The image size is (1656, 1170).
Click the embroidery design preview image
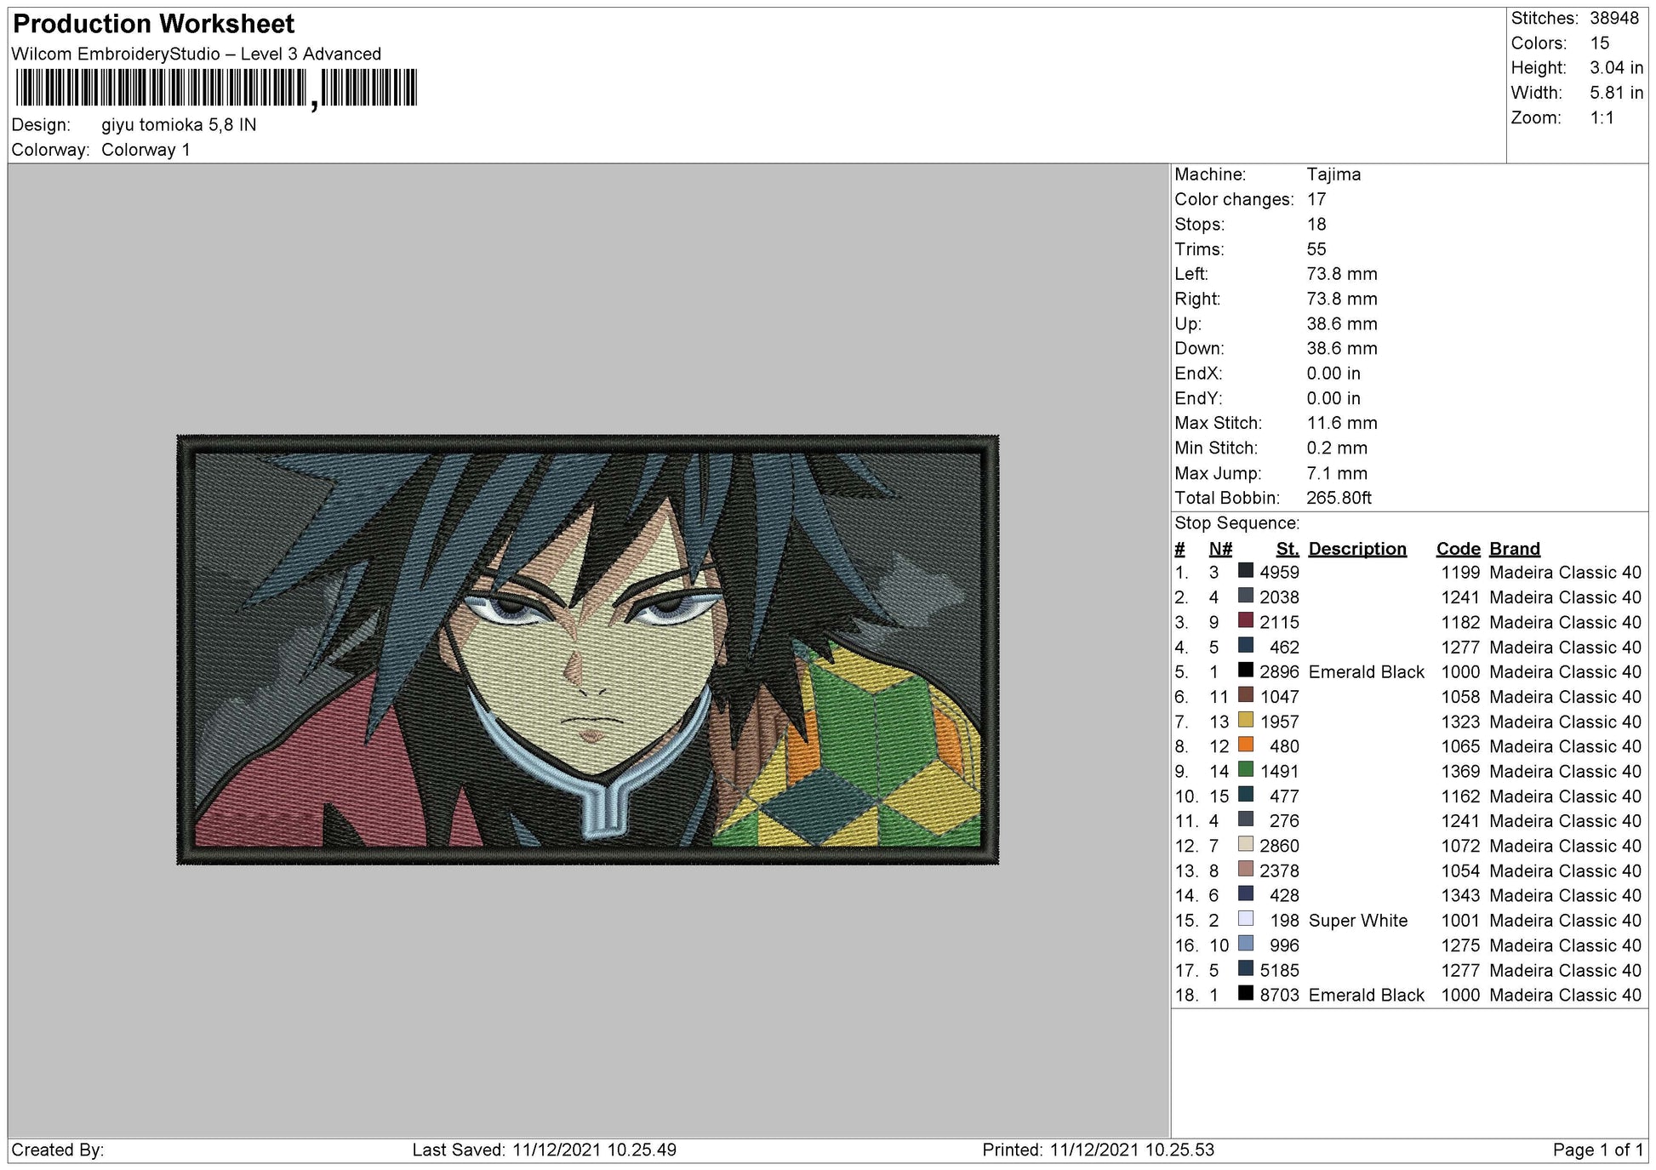click(587, 650)
